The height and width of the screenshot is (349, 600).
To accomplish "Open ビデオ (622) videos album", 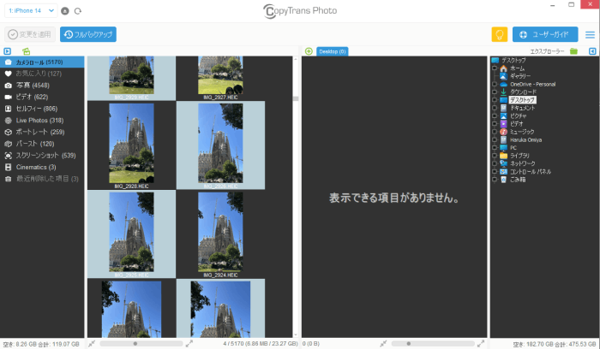I will pyautogui.click(x=42, y=97).
